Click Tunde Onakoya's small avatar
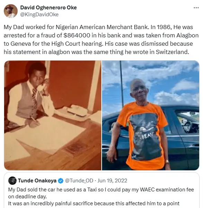Viewport: 203px width, 208px height. [x=12, y=181]
